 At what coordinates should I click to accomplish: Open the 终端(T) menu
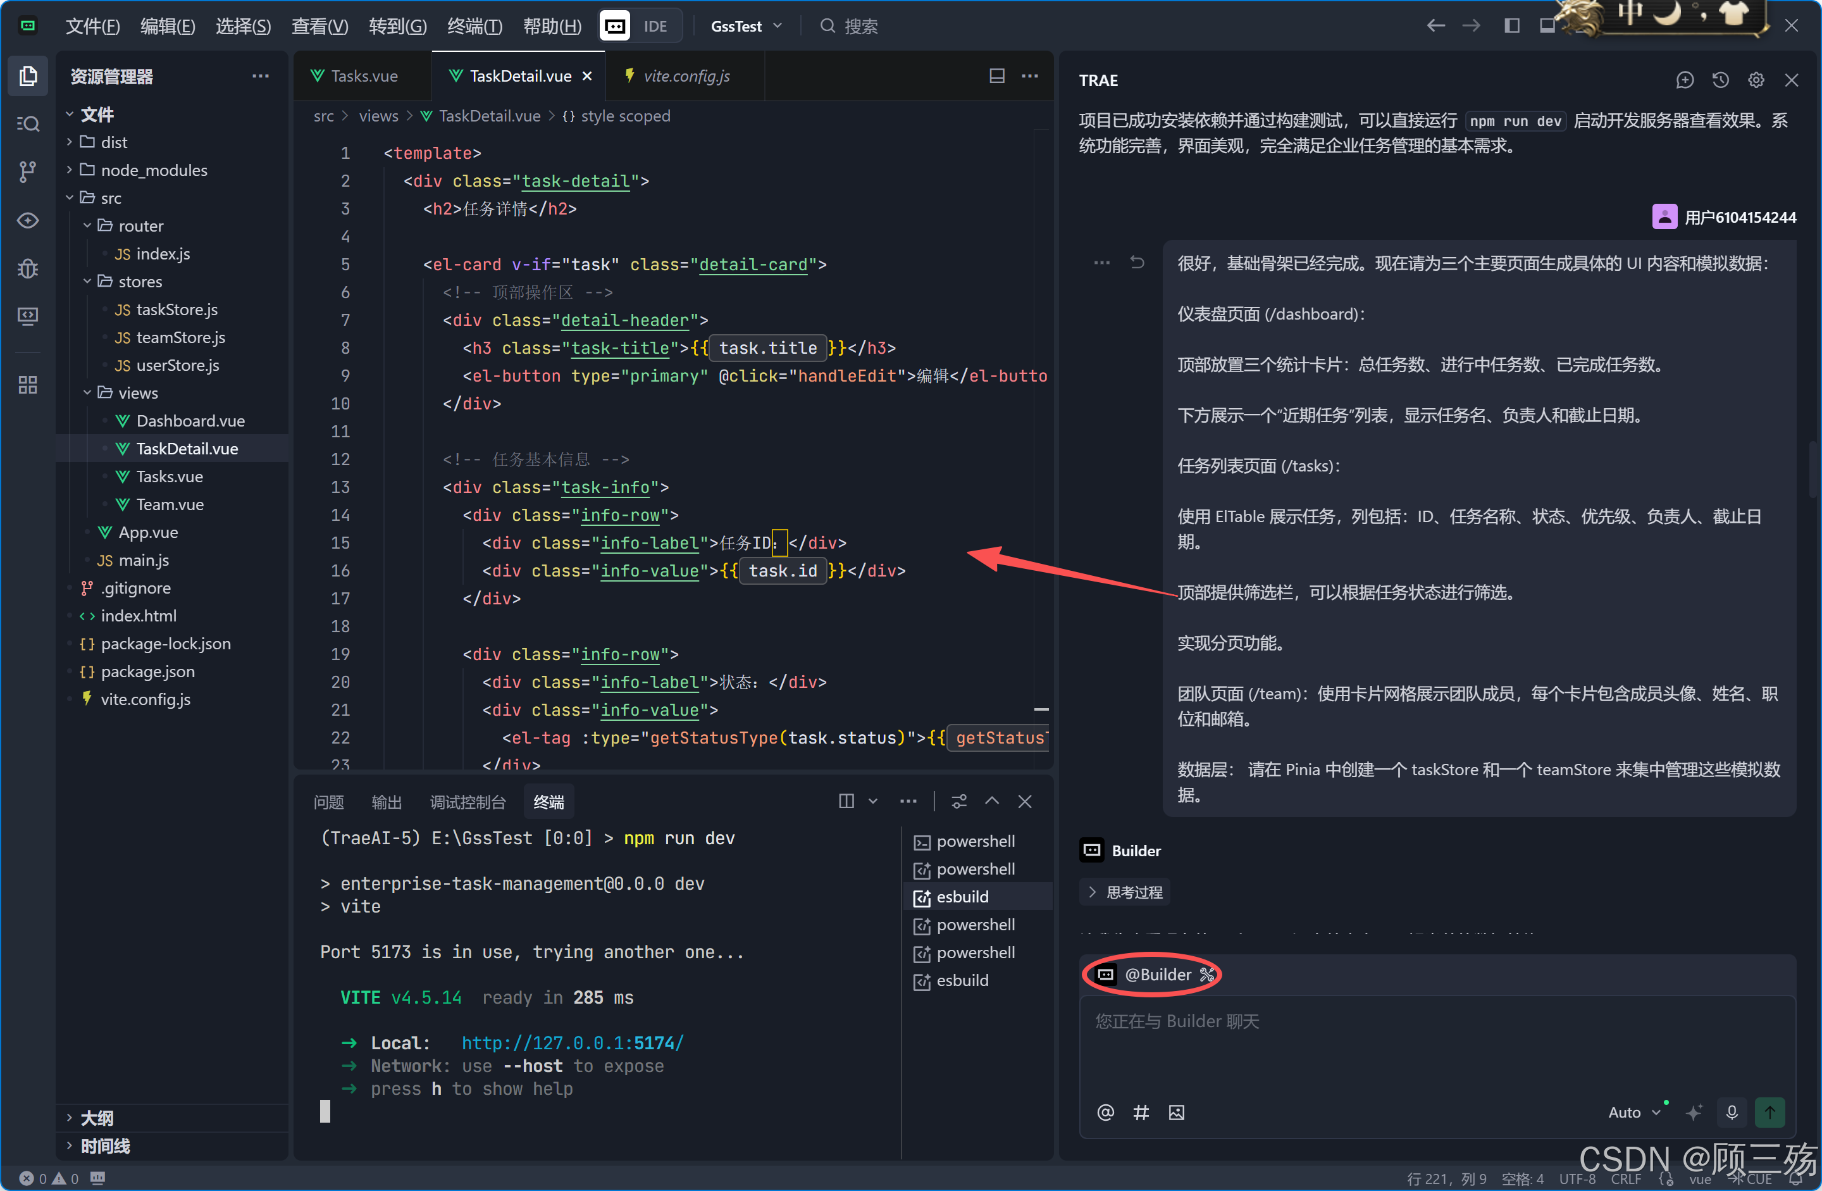[x=474, y=25]
